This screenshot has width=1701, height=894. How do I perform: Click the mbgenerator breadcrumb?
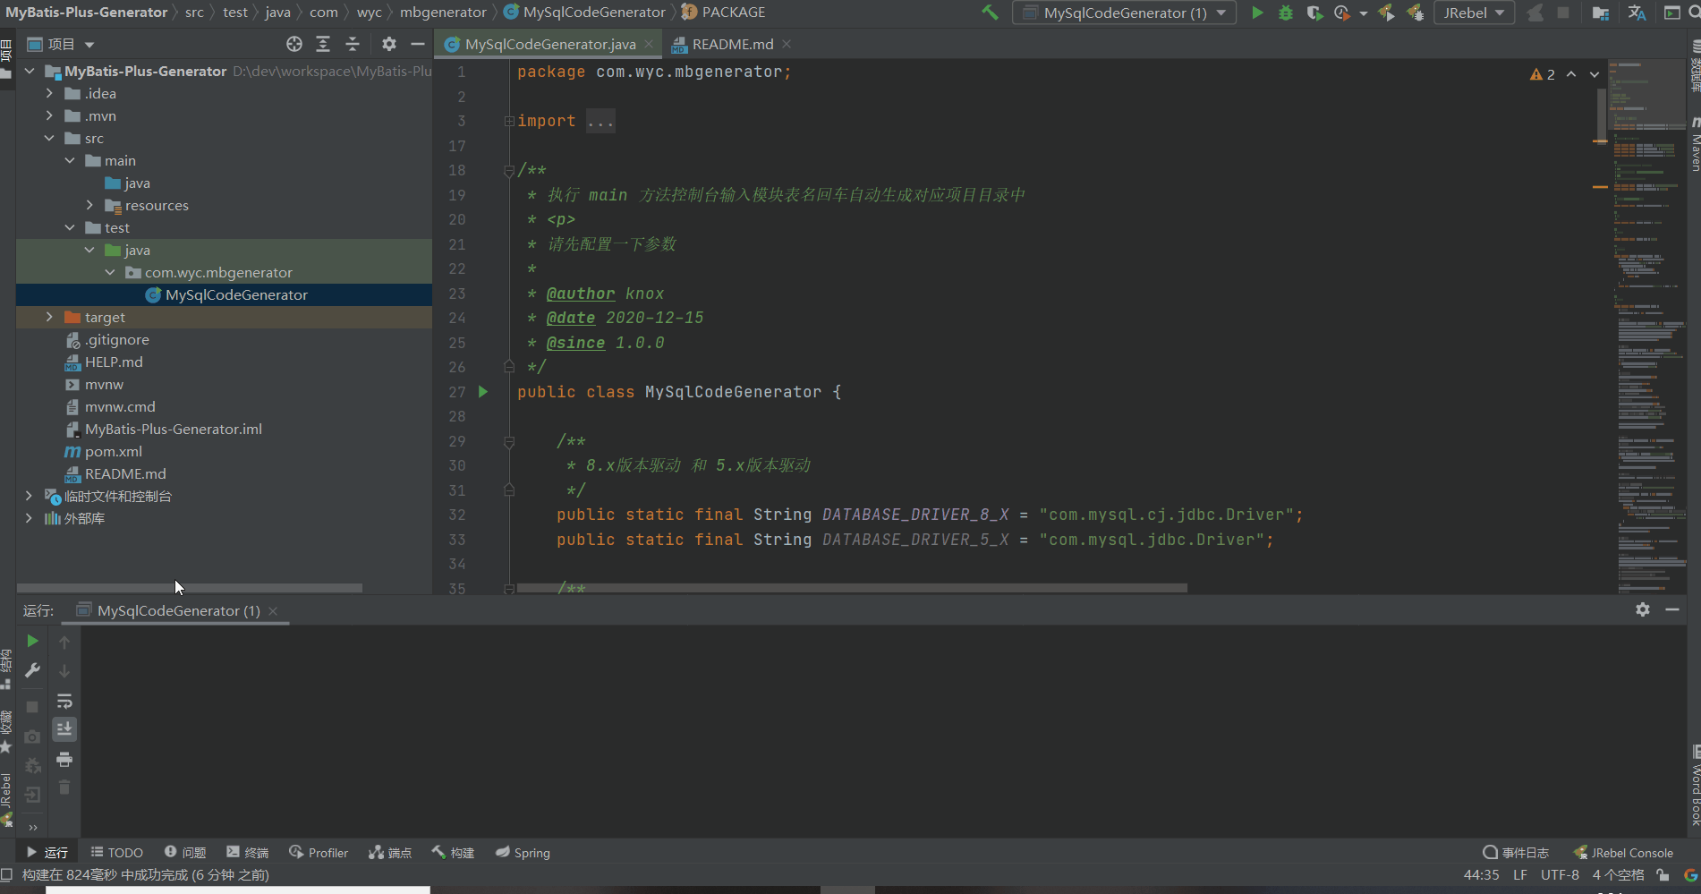pos(443,13)
